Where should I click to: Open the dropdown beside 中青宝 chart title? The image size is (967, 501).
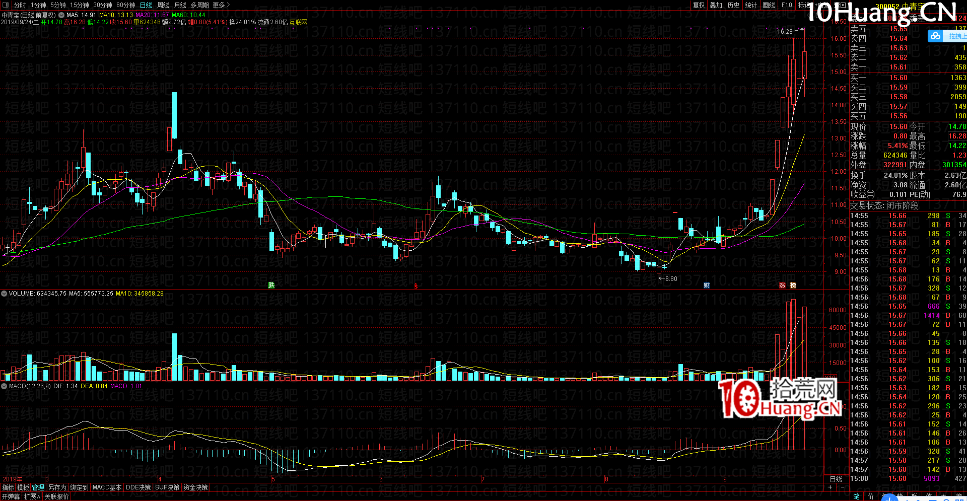point(61,15)
